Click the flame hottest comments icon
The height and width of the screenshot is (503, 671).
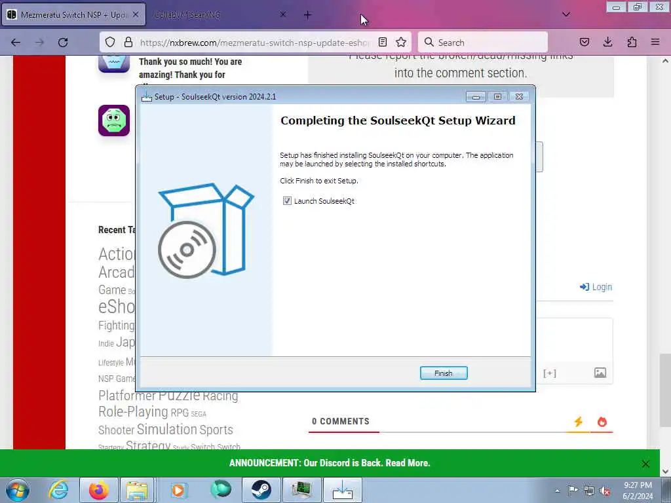coord(602,422)
